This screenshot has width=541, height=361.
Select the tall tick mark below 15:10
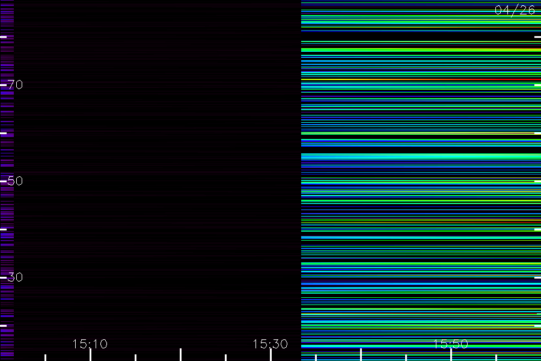point(90,355)
